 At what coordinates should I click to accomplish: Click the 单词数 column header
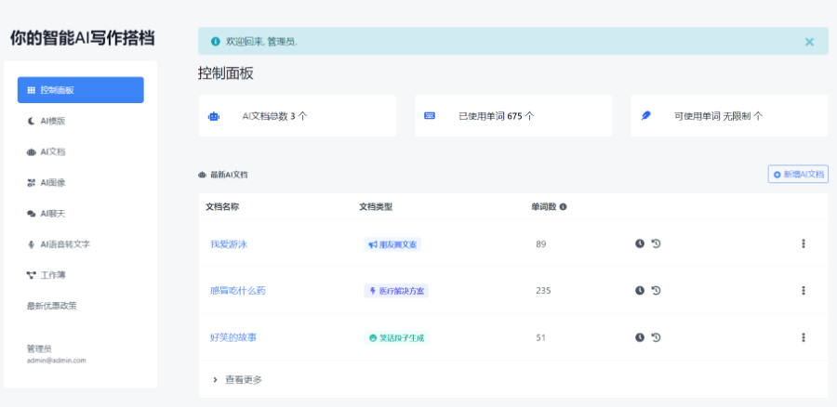click(x=544, y=207)
